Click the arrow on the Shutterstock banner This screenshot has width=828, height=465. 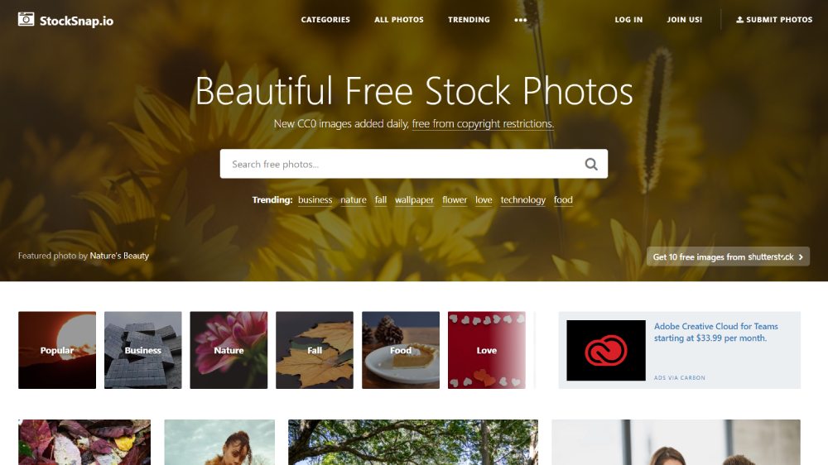click(801, 257)
